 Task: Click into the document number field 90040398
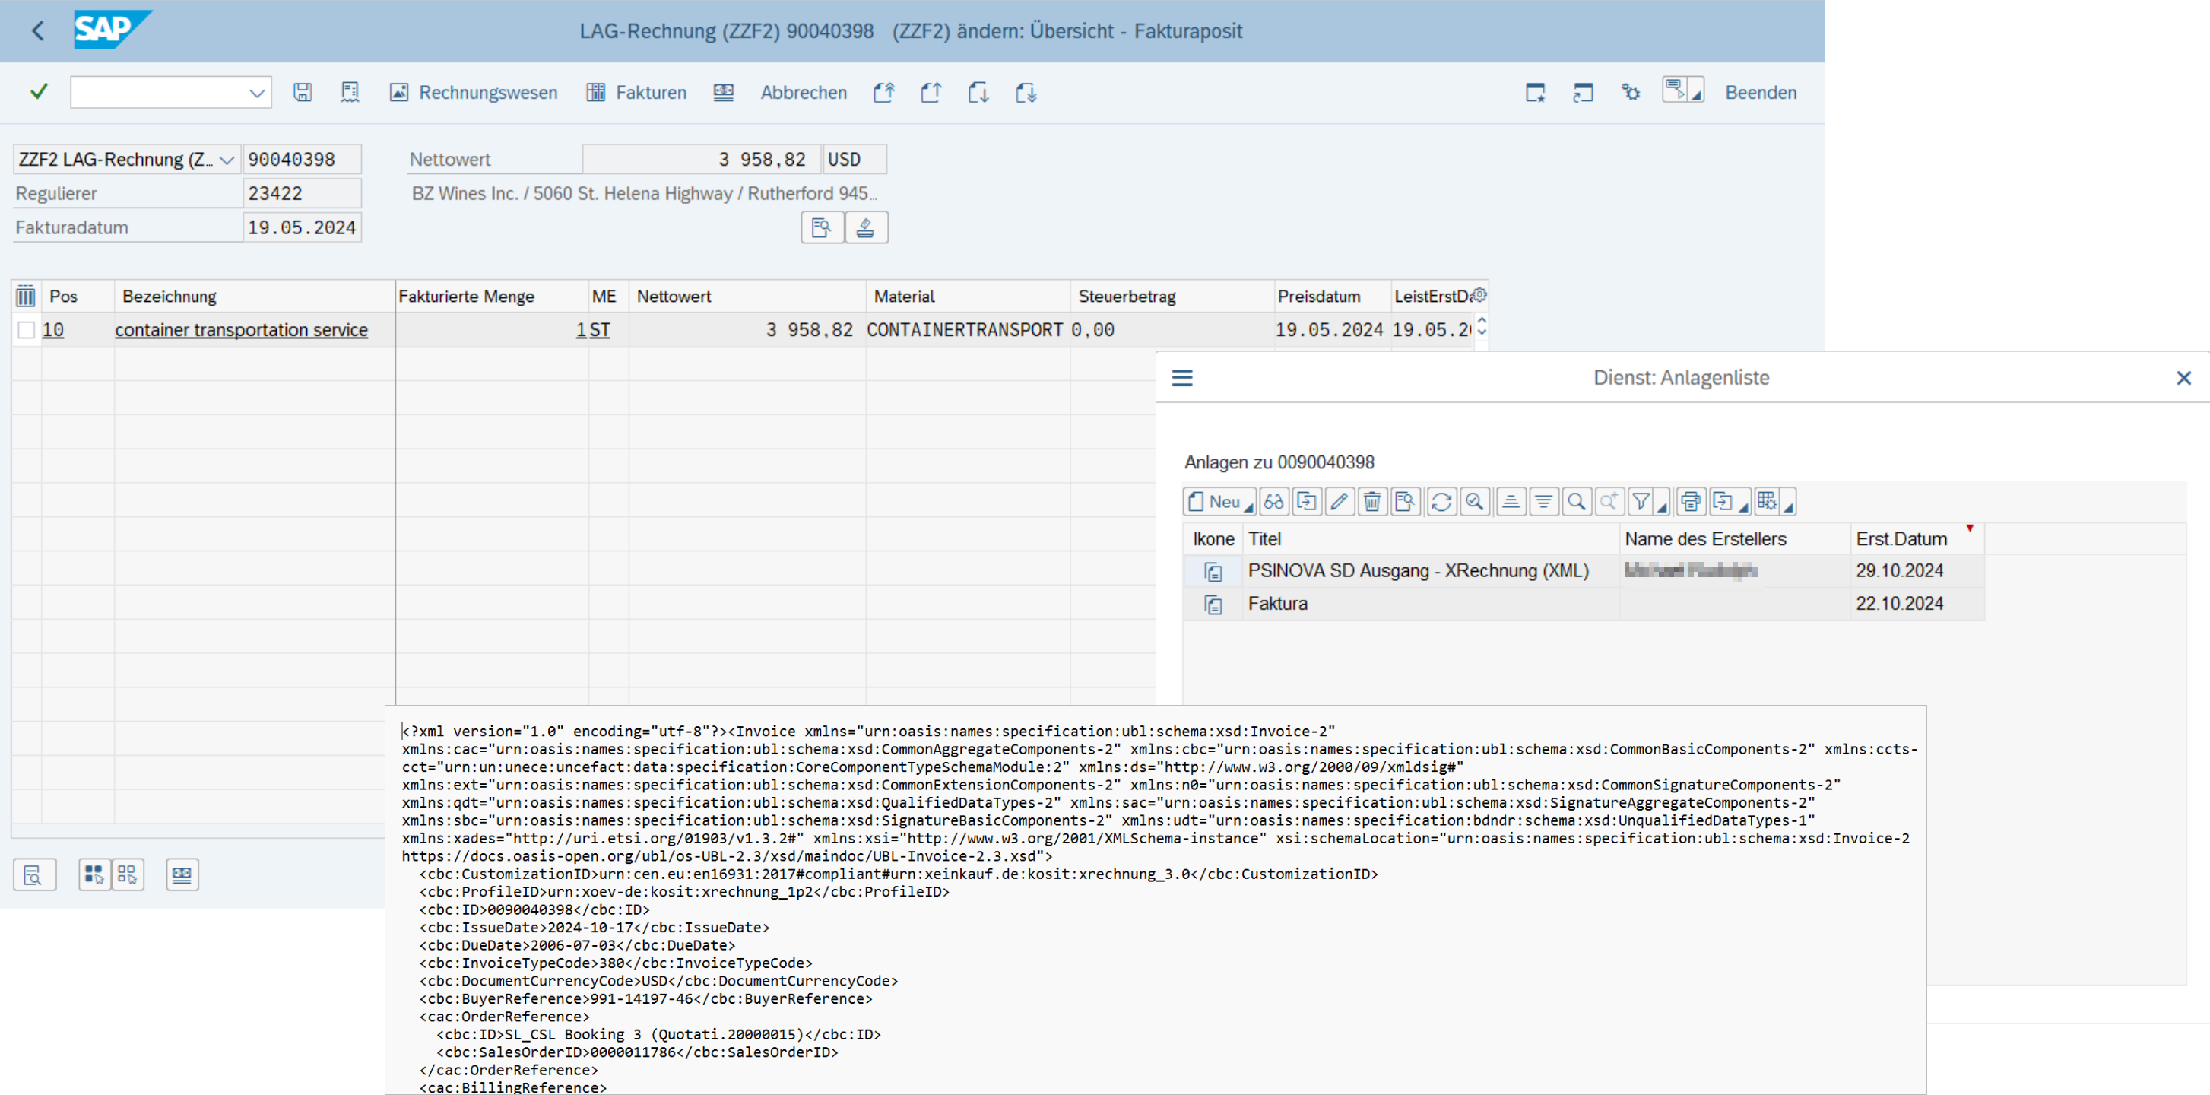pos(301,160)
